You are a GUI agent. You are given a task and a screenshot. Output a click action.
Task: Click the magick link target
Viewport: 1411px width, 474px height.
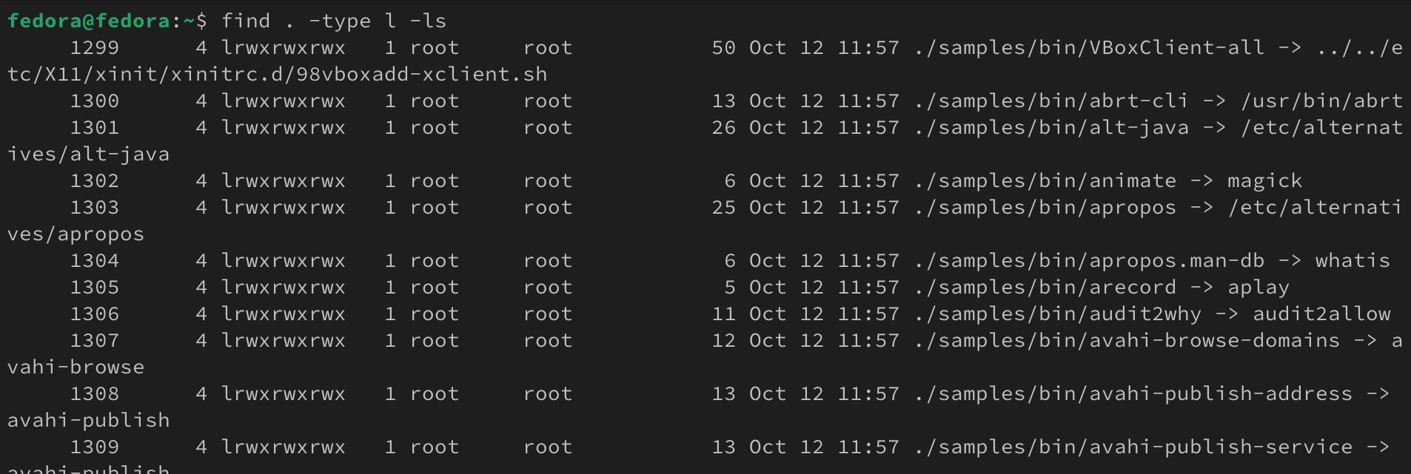(x=1264, y=180)
